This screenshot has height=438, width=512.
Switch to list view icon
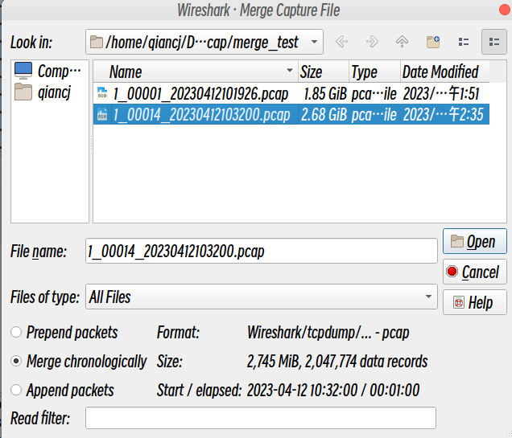pyautogui.click(x=464, y=42)
